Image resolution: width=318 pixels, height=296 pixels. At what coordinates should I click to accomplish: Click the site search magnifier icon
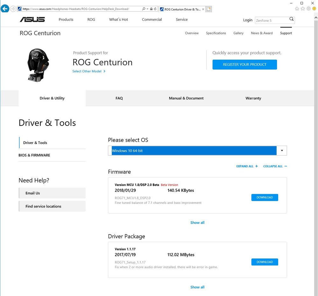(292, 19)
